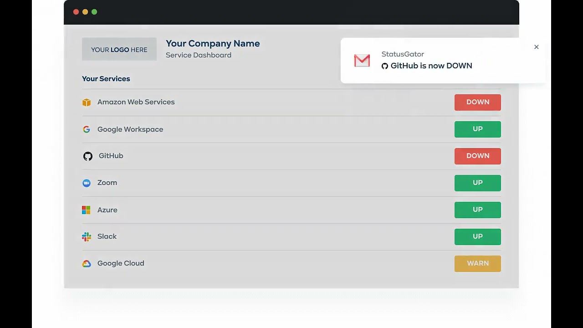Viewport: 583px width, 328px height.
Task: Click the Slack logo icon
Action: (87, 237)
